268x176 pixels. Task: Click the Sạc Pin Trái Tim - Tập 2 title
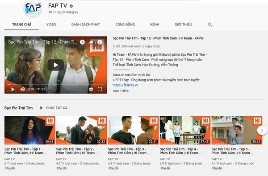78,151
